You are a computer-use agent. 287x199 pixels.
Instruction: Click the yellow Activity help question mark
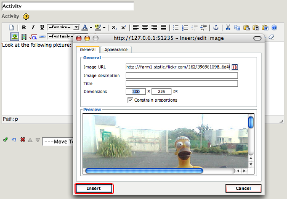pos(26,16)
